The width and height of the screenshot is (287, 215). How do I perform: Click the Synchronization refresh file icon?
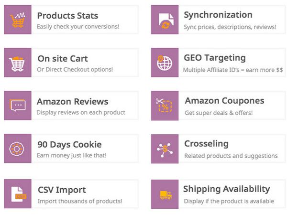165,20
